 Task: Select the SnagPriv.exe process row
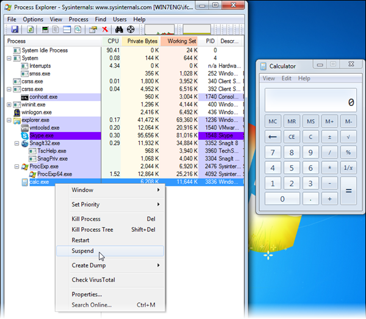124,159
